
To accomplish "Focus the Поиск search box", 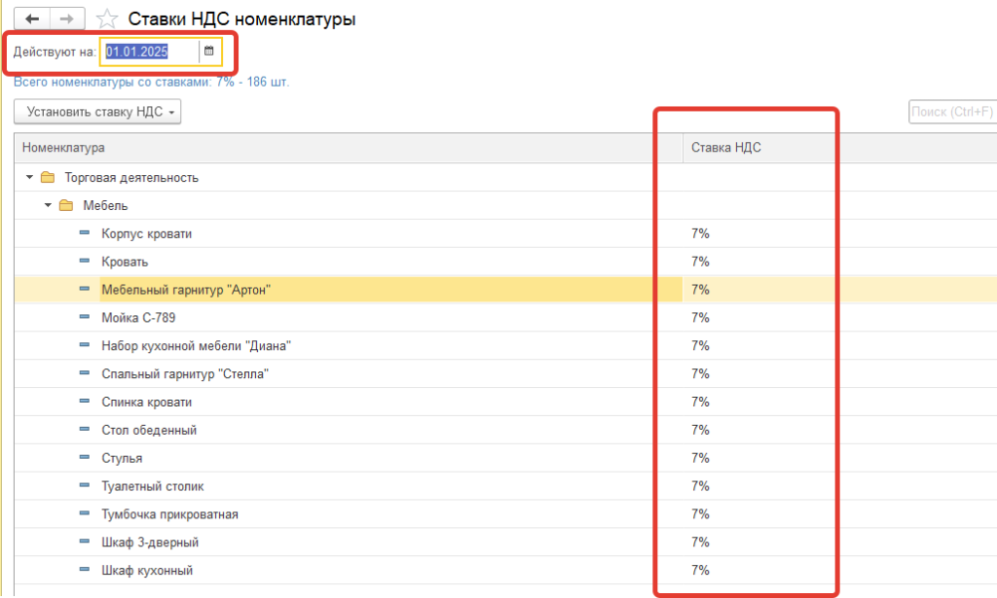I will pos(950,112).
